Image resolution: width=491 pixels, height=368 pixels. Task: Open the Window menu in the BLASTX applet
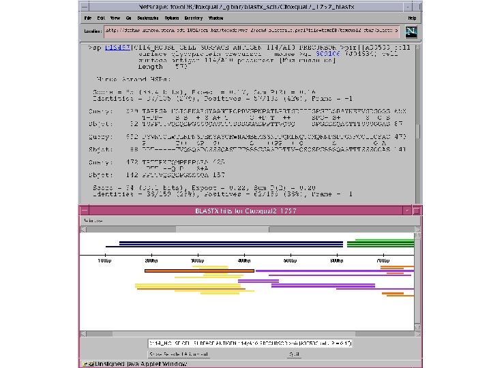point(93,221)
